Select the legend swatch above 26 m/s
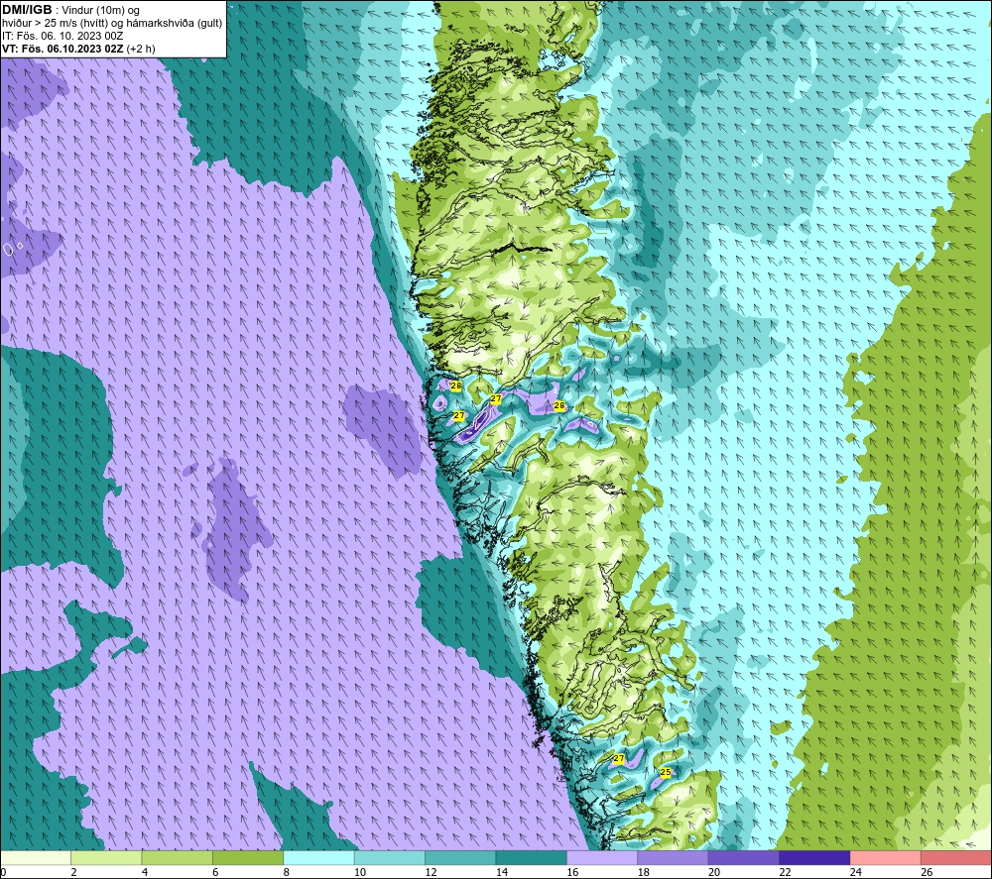Screen dimensions: 992x879 956,857
